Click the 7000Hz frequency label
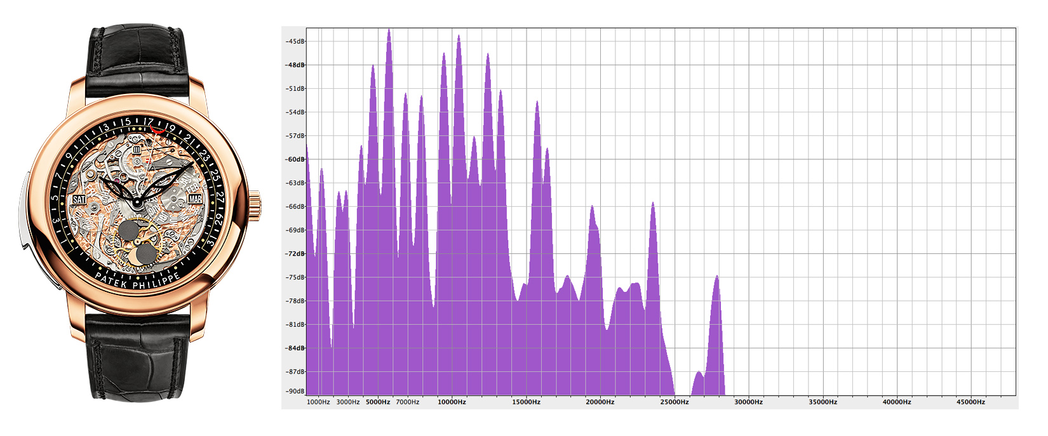Image resolution: width=1048 pixels, height=436 pixels. (x=408, y=402)
